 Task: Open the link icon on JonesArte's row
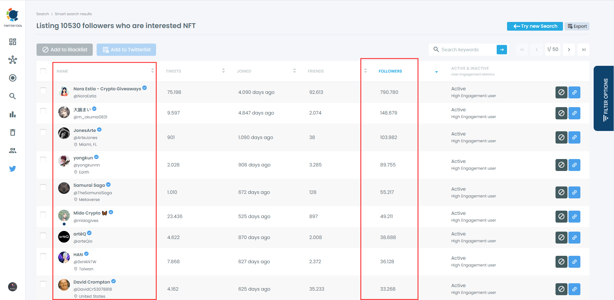[x=574, y=137]
